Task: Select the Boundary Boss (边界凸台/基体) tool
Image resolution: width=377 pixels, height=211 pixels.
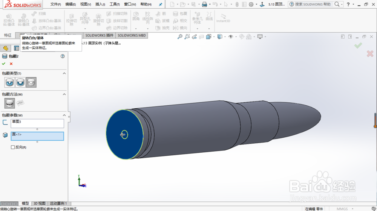Action: 47,28
